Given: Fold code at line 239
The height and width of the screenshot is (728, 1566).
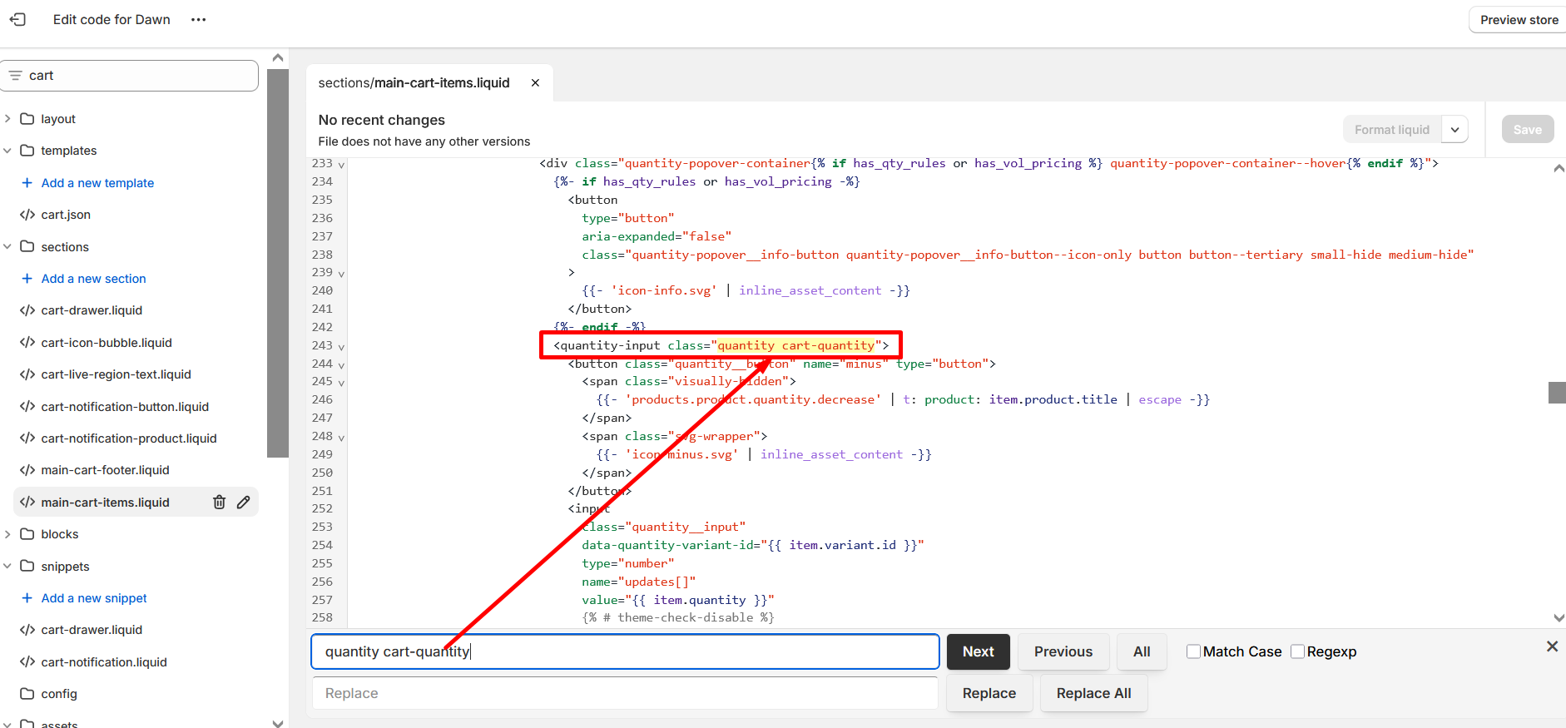Looking at the screenshot, I should pyautogui.click(x=341, y=274).
